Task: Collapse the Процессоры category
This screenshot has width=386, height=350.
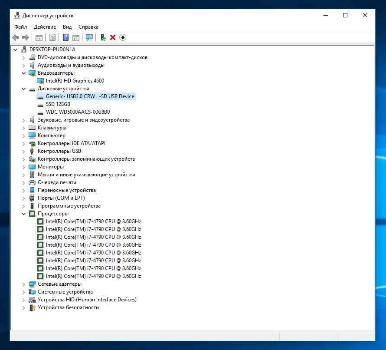Action: (x=23, y=214)
